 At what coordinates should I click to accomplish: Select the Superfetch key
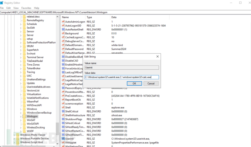coord(33,50)
